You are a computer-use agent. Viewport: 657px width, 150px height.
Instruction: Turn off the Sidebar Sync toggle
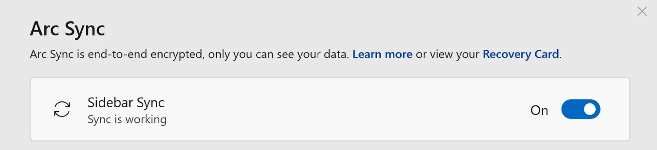click(x=580, y=109)
